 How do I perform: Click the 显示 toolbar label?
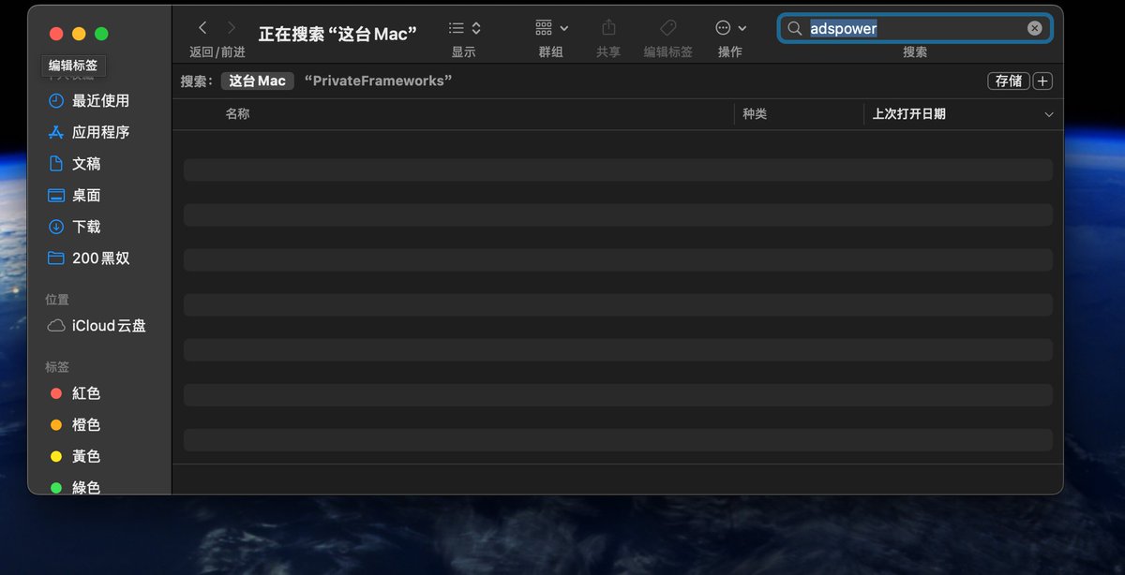pos(464,52)
